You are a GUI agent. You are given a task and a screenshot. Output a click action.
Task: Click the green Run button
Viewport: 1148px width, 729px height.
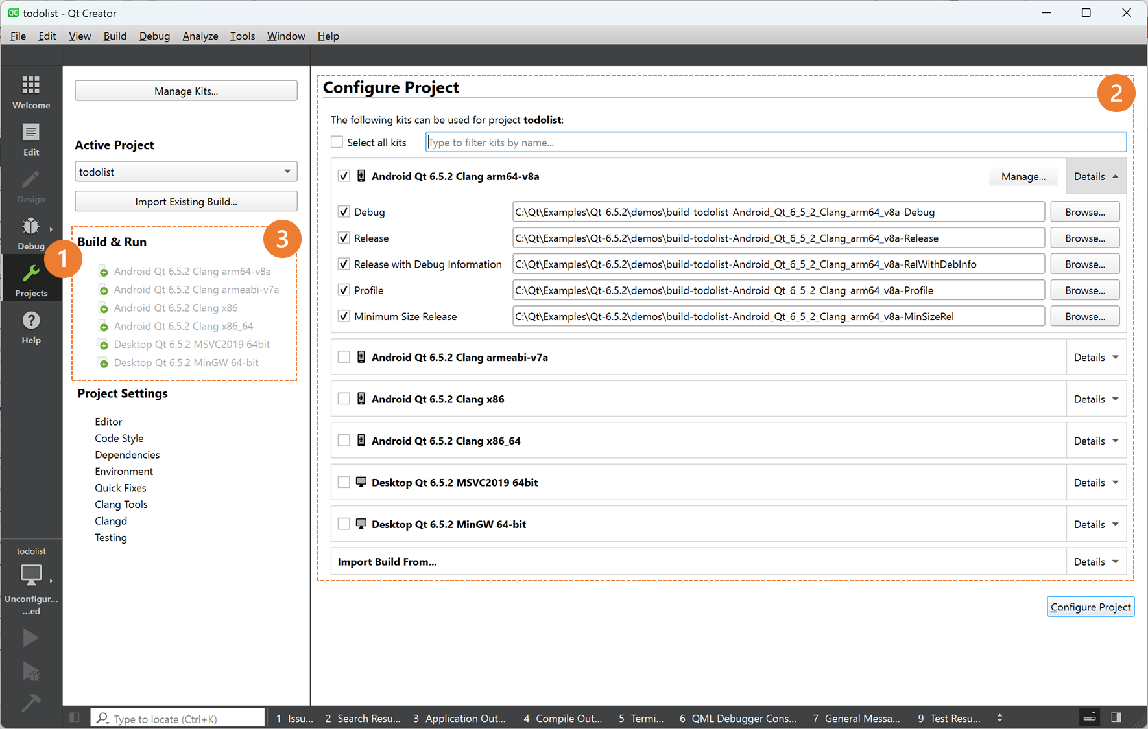30,638
